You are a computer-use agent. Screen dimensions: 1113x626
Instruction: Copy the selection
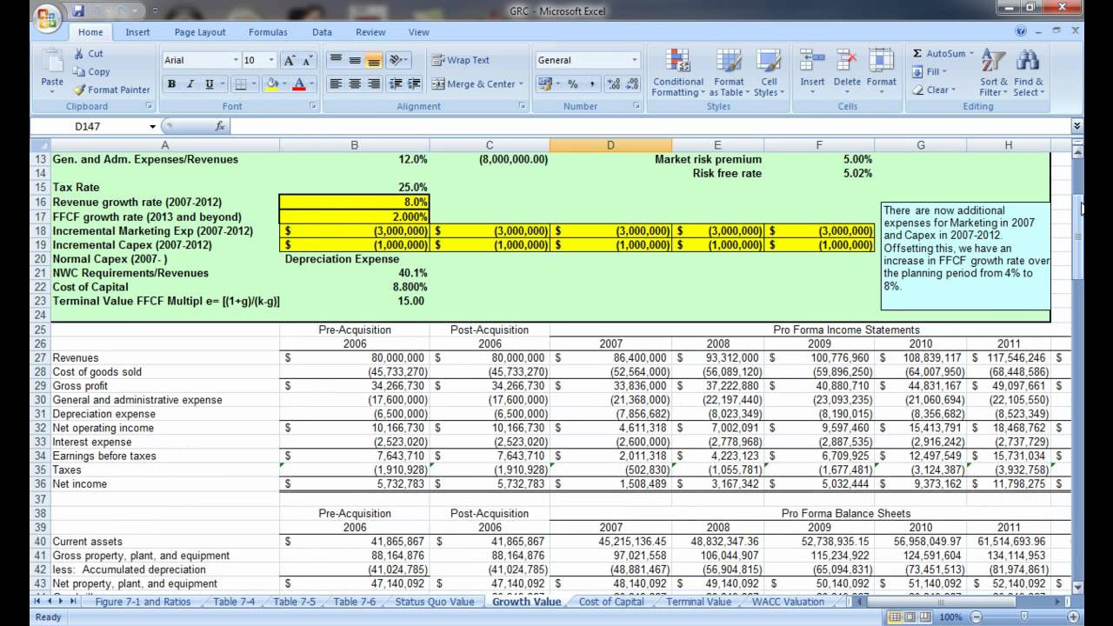(x=91, y=71)
